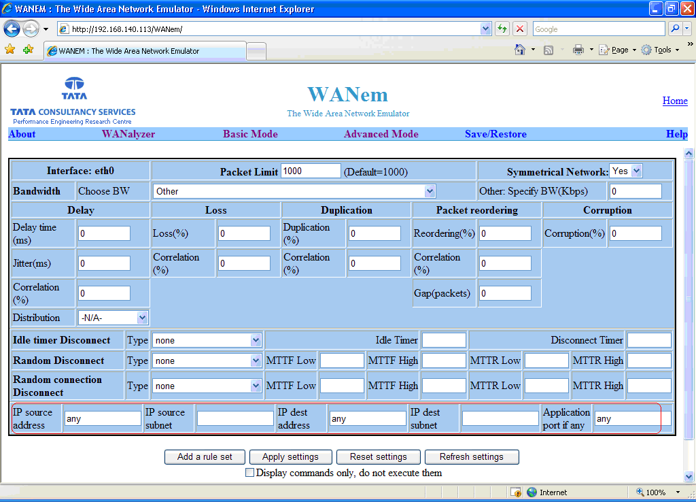Click the Refresh settings button
This screenshot has height=502, width=696.
point(472,456)
